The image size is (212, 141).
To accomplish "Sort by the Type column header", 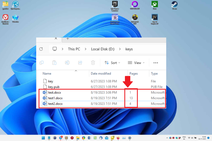I will (154, 74).
